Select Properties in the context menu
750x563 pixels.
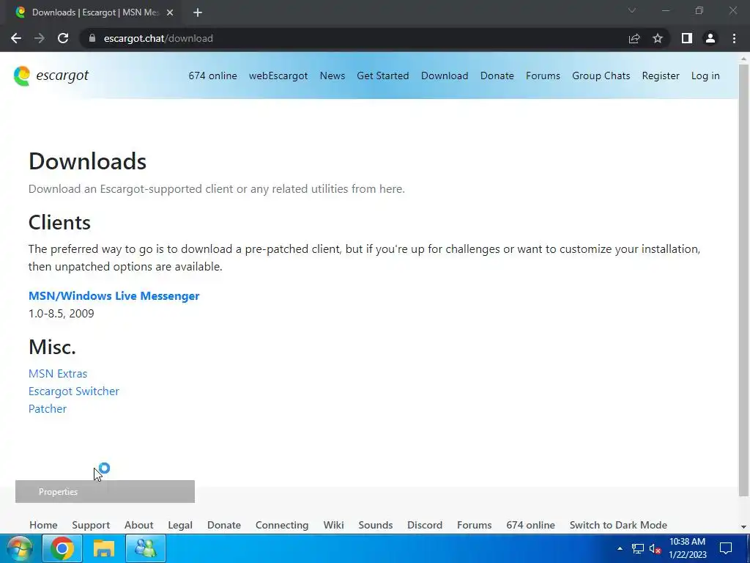(x=105, y=492)
